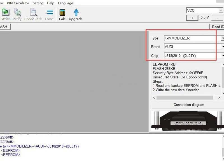Click the Verify toolbar icon
Screen dimensions: 224x161
(17, 15)
